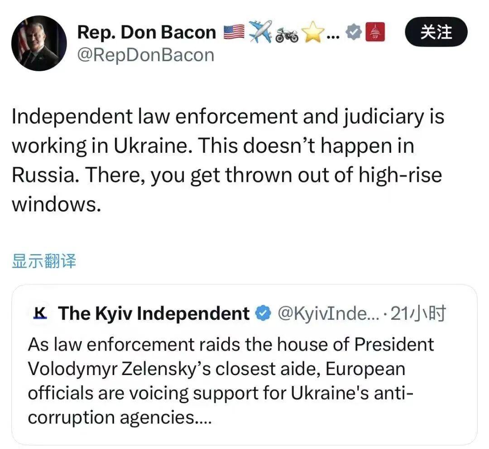Viewport: 489px width, 449px height.
Task: Click the blue verified checkmark beside Kyiv Independent
Action: 262,312
